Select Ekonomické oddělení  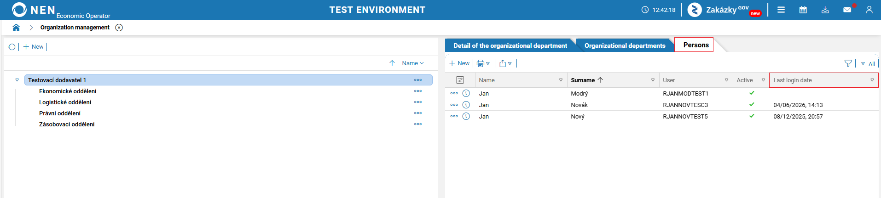tap(68, 91)
